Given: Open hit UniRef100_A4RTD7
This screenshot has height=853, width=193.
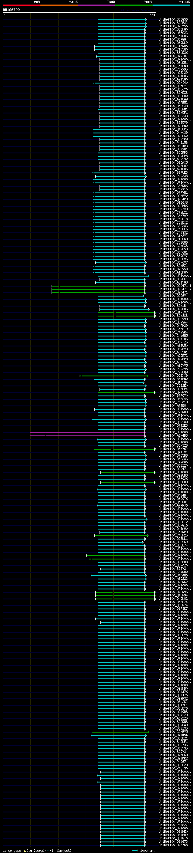Looking at the screenshot, I should pos(173,56).
